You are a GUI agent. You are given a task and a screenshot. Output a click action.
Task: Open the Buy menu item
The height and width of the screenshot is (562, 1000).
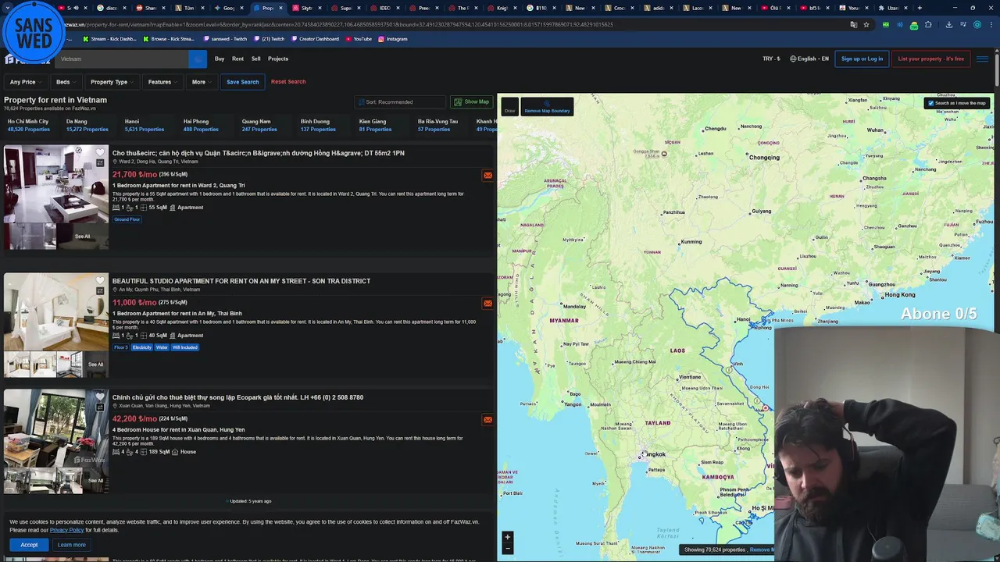[220, 59]
